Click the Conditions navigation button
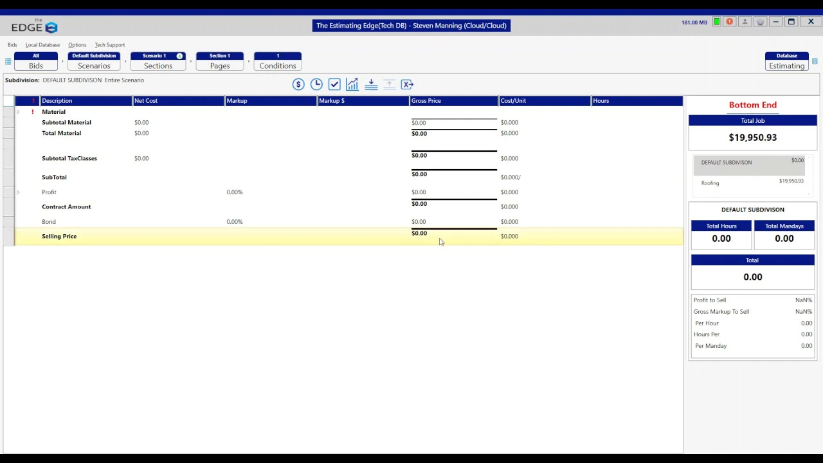 click(x=278, y=61)
